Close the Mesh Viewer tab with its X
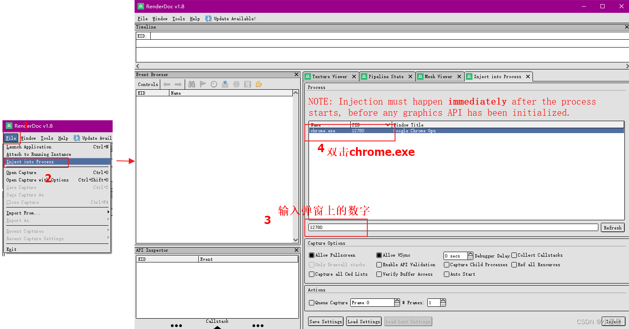This screenshot has height=329, width=629. pos(459,76)
